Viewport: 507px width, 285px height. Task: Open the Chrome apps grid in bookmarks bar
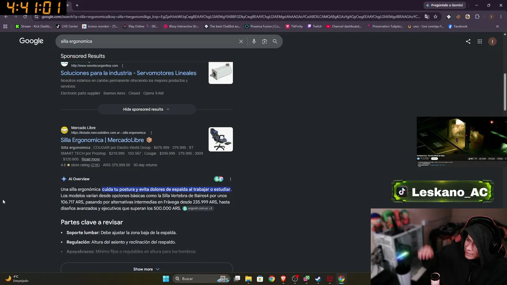[x=5, y=27]
